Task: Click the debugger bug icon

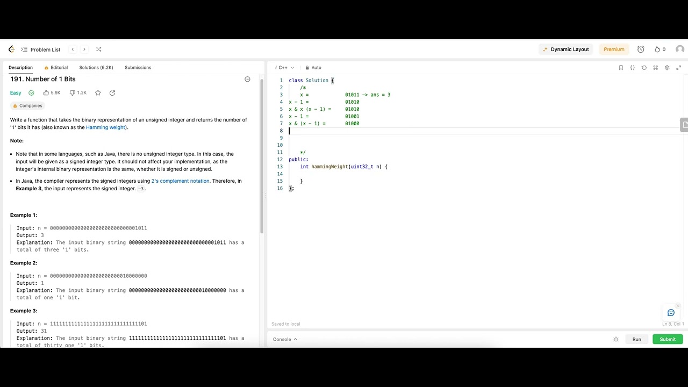Action: (x=616, y=339)
